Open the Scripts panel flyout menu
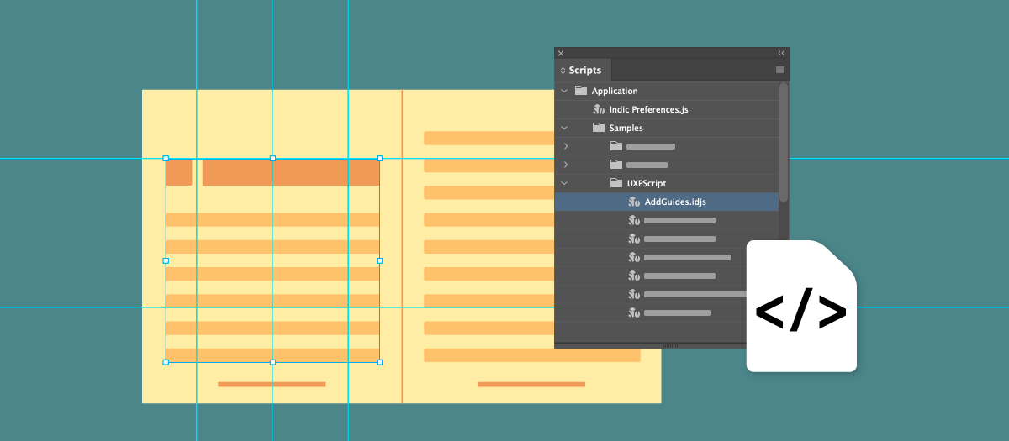Image resolution: width=1009 pixels, height=441 pixels. tap(779, 70)
